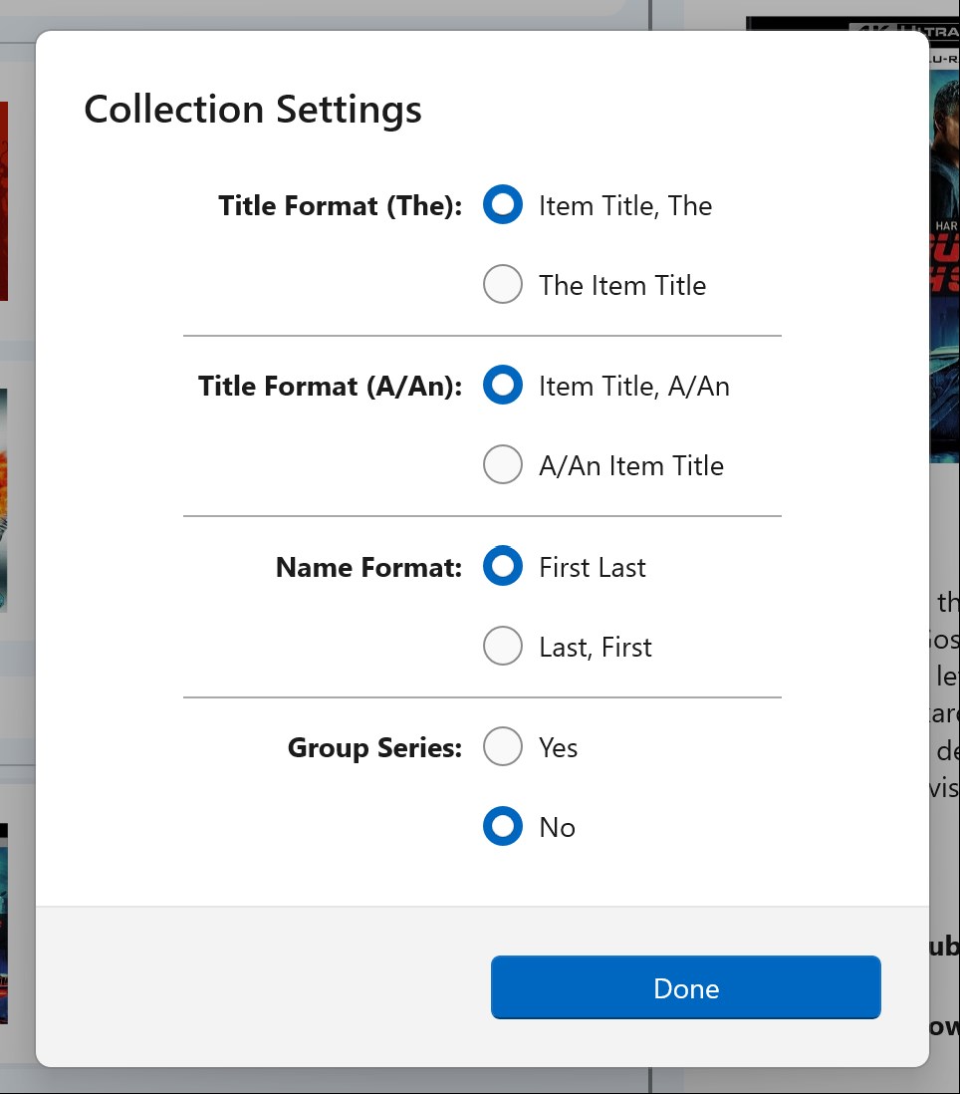Image resolution: width=960 pixels, height=1094 pixels.
Task: Enable "Yes" for Group Series
Action: (503, 746)
